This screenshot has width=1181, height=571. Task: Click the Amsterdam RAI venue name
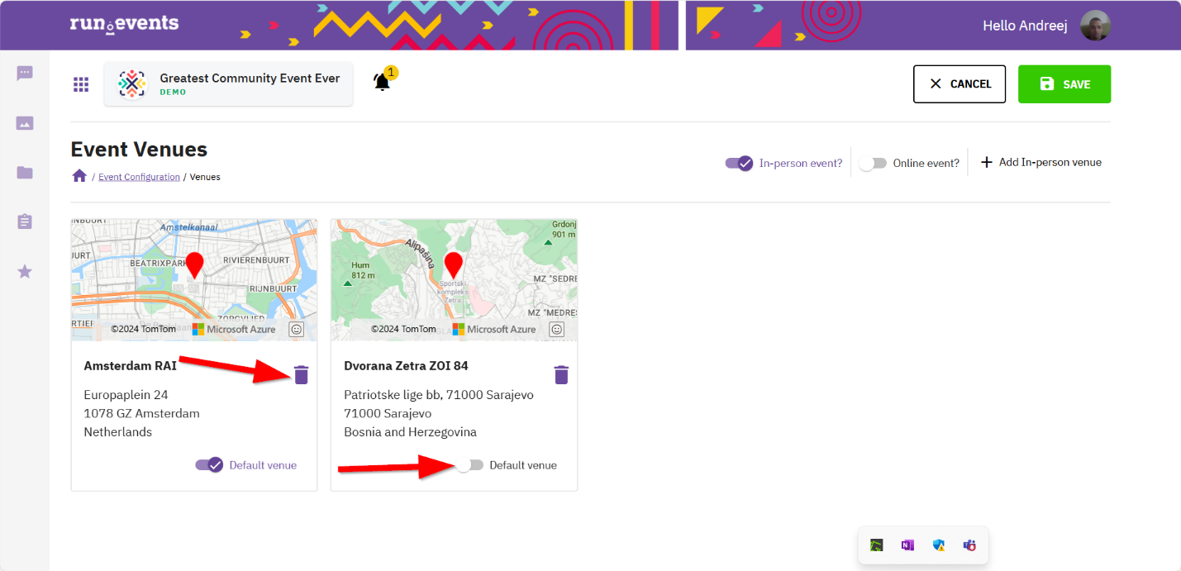click(131, 365)
